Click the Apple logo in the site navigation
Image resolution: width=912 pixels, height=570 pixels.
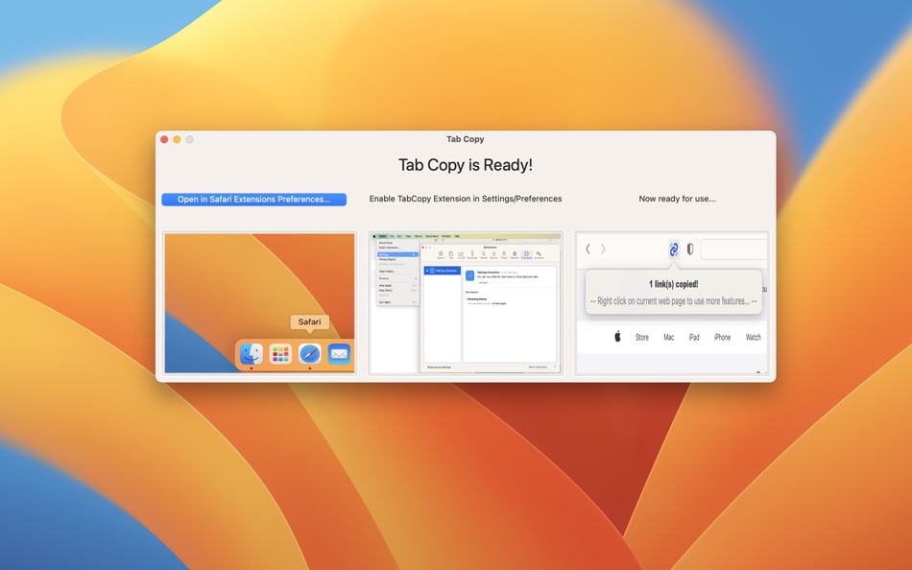point(617,336)
